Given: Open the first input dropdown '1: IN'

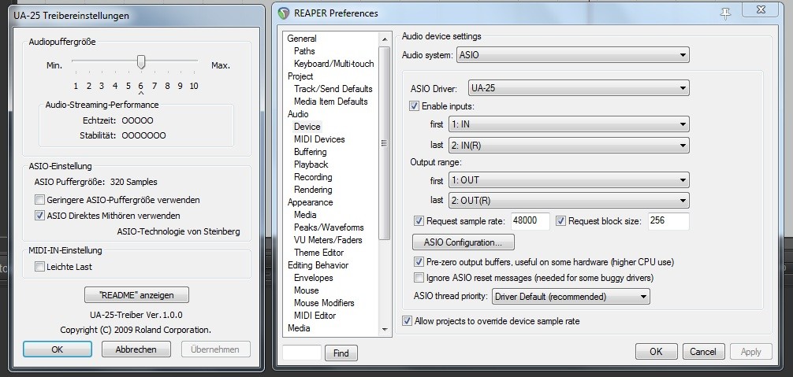Looking at the screenshot, I should click(568, 124).
